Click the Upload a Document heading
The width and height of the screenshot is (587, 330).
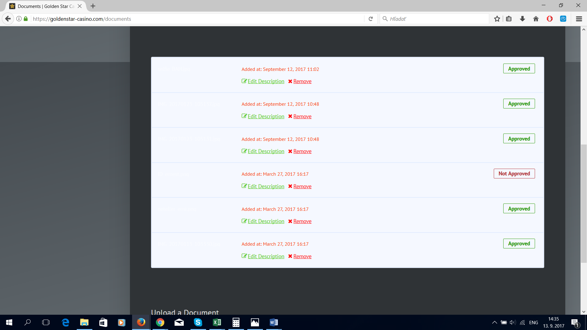point(185,312)
